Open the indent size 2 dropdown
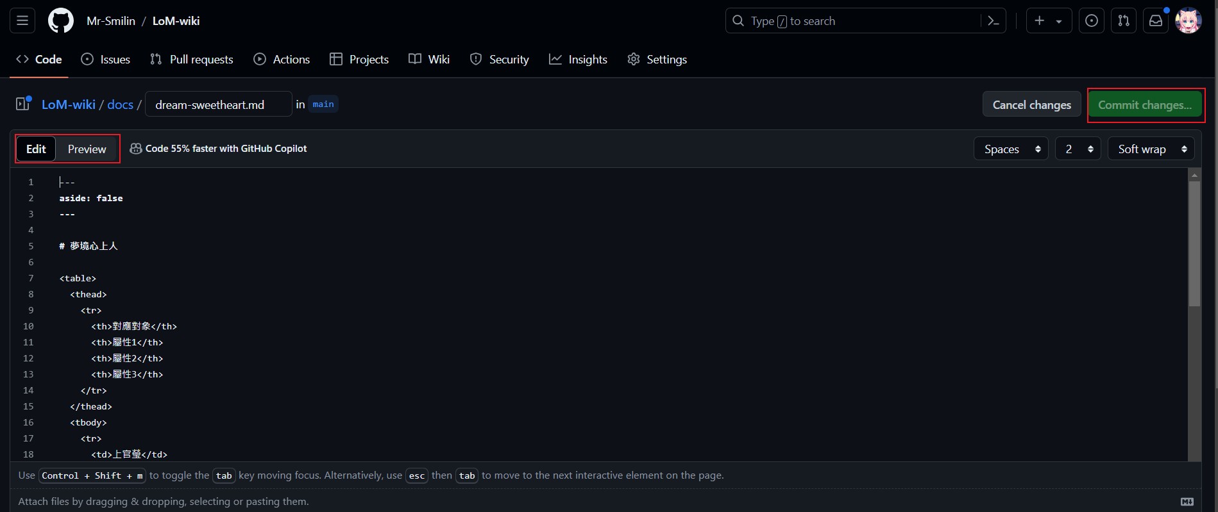 tap(1078, 149)
